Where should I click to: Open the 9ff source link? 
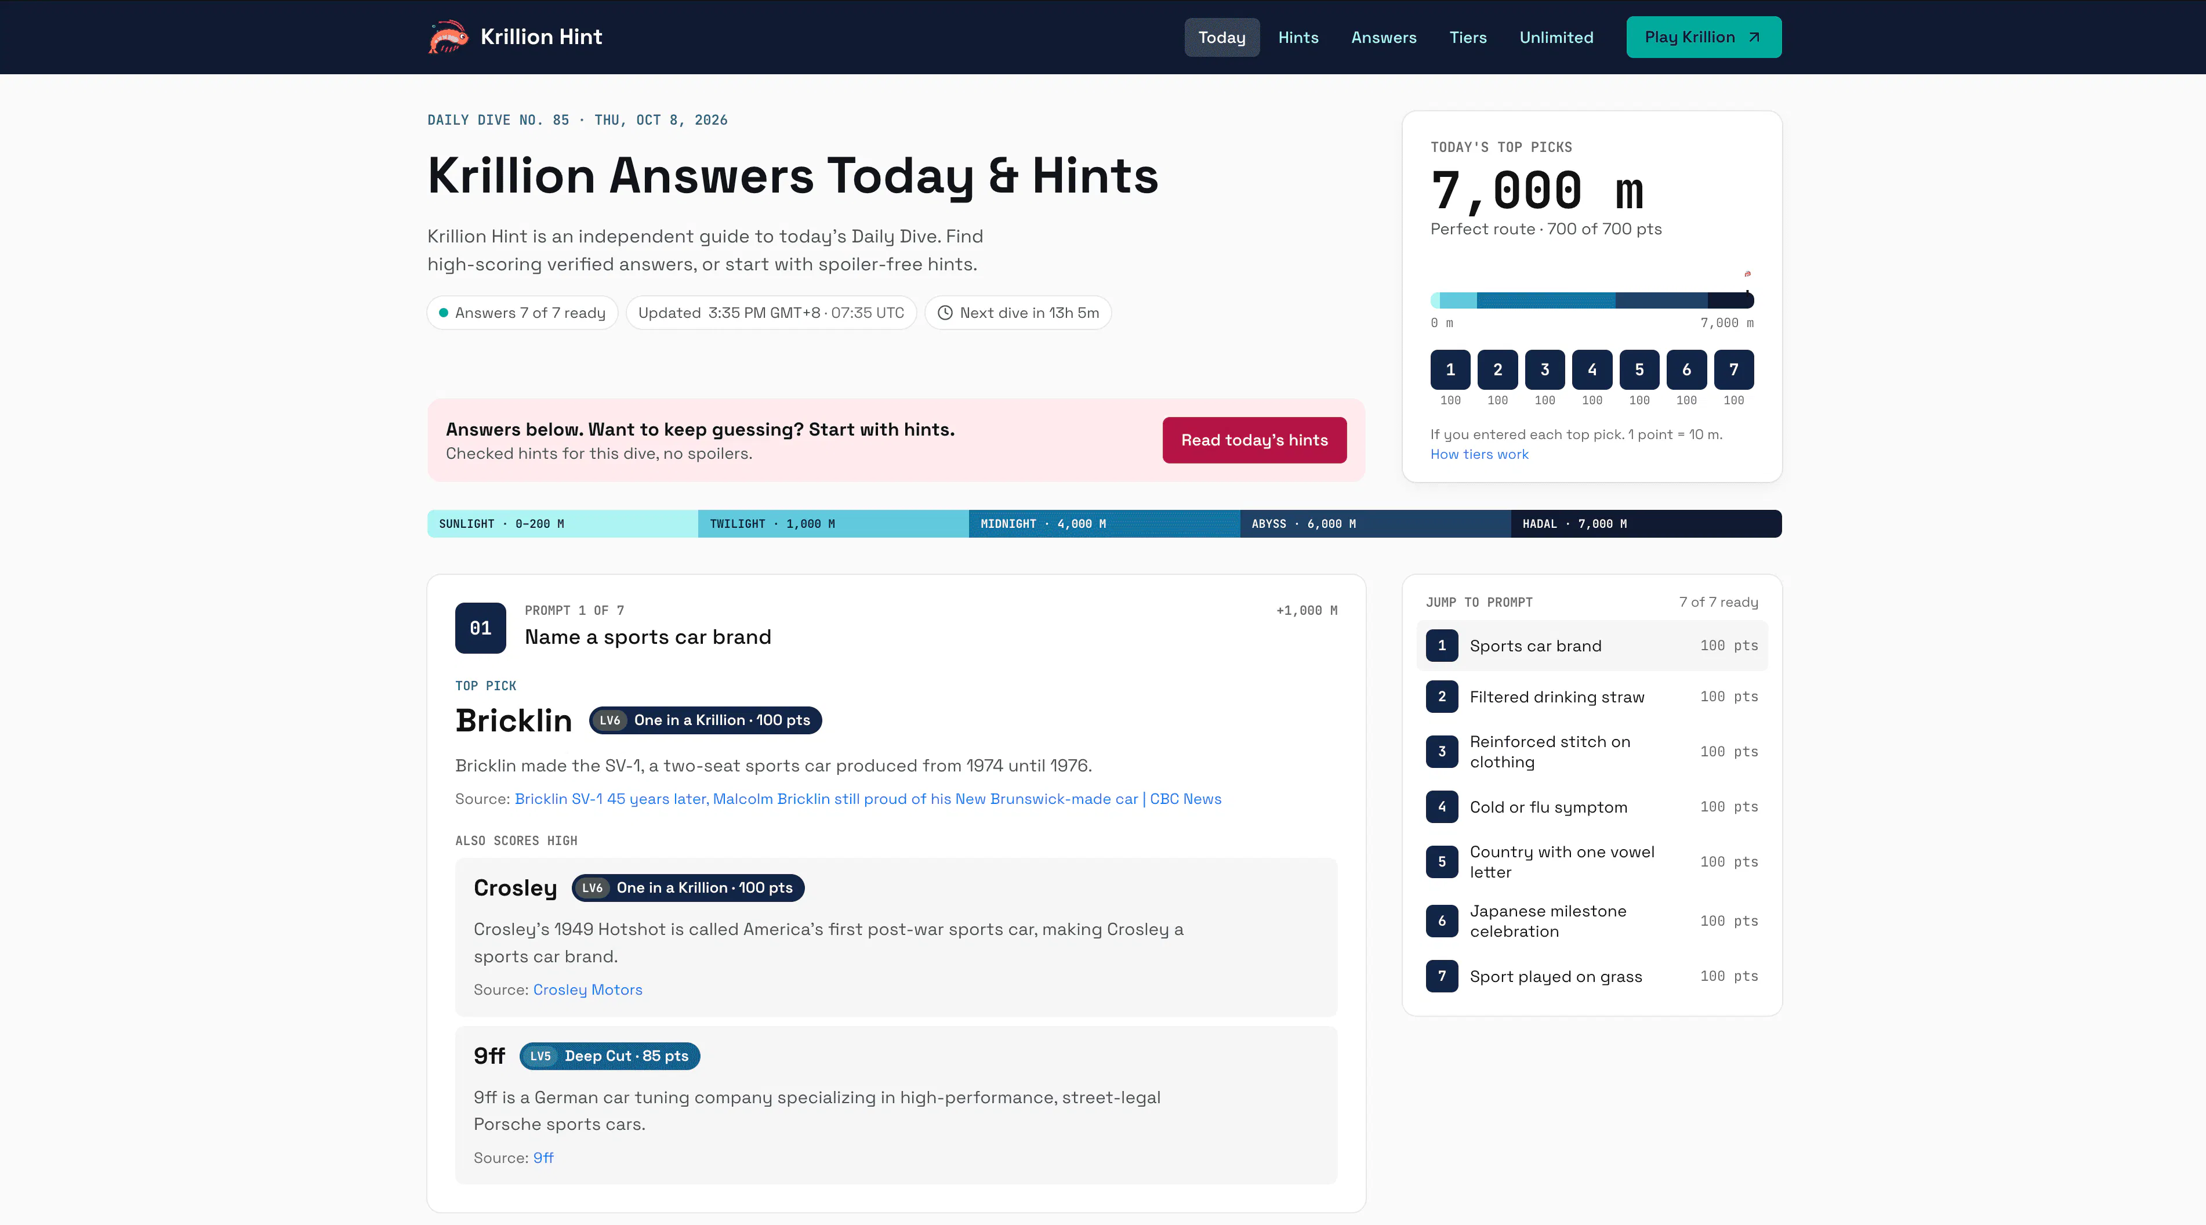pos(543,1157)
